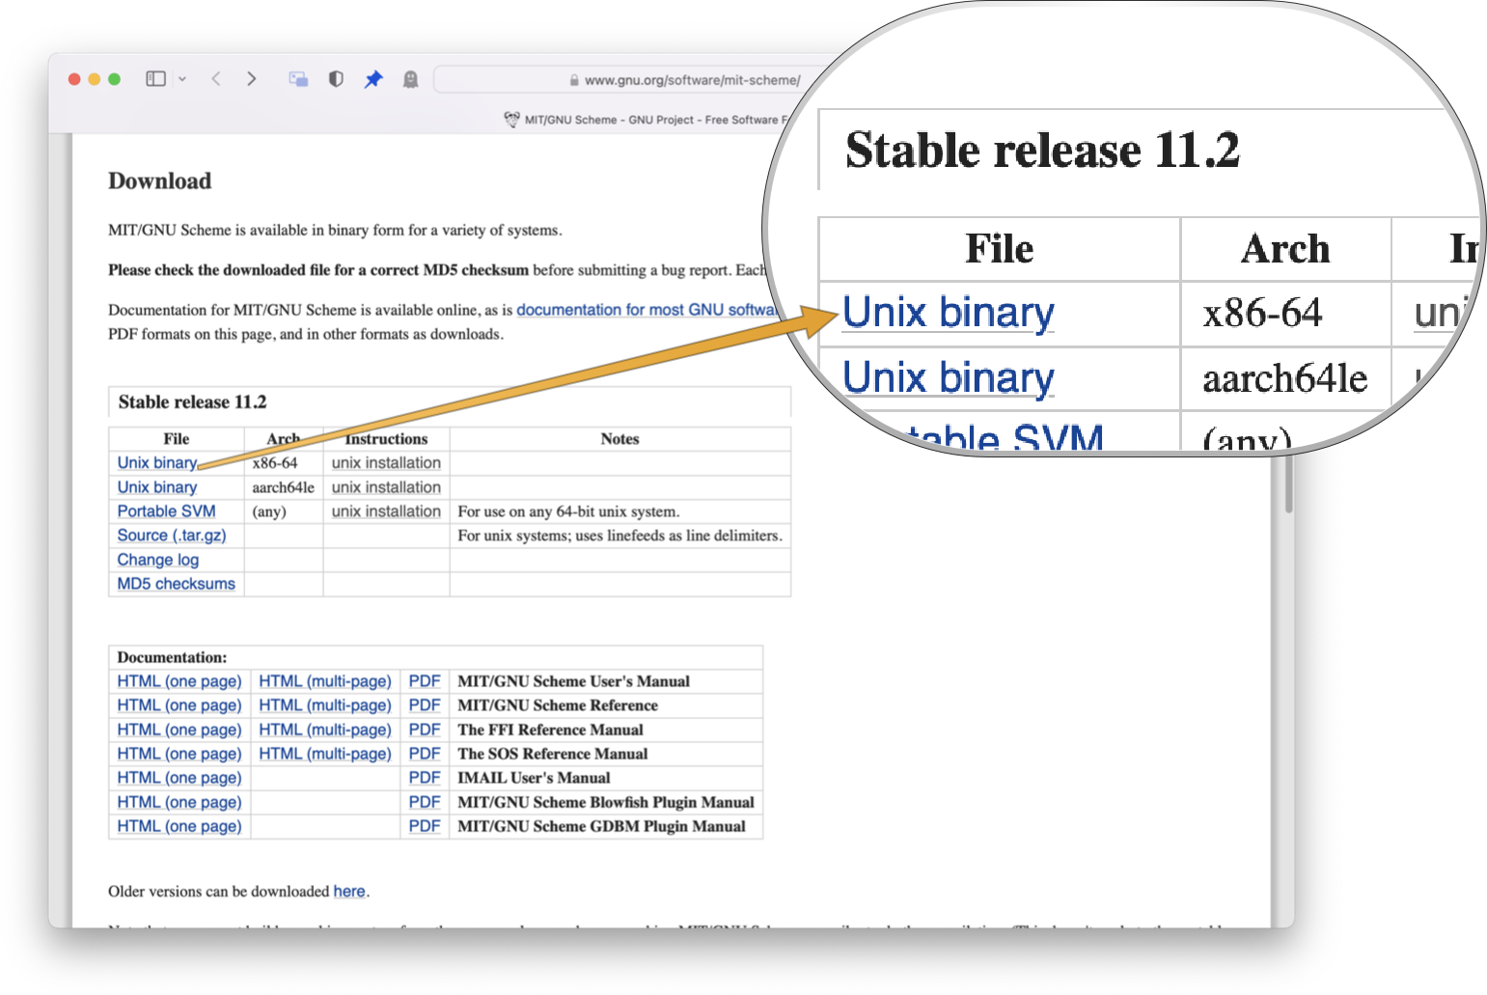Image resolution: width=1487 pixels, height=995 pixels.
Task: Open the privacy shield icon
Action: coord(336,79)
